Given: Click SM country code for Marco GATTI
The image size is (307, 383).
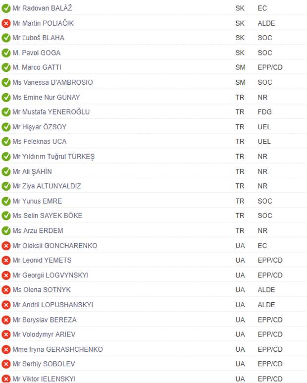Looking at the screenshot, I should point(240,67).
